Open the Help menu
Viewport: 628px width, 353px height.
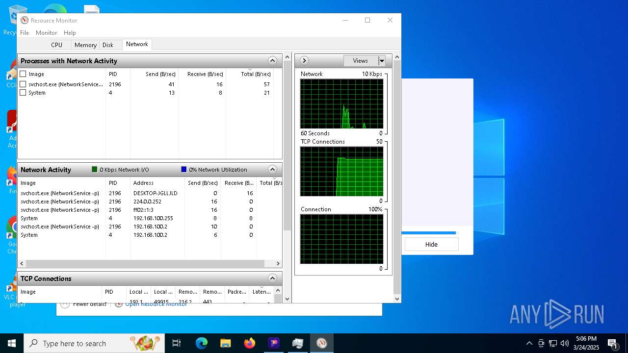70,32
